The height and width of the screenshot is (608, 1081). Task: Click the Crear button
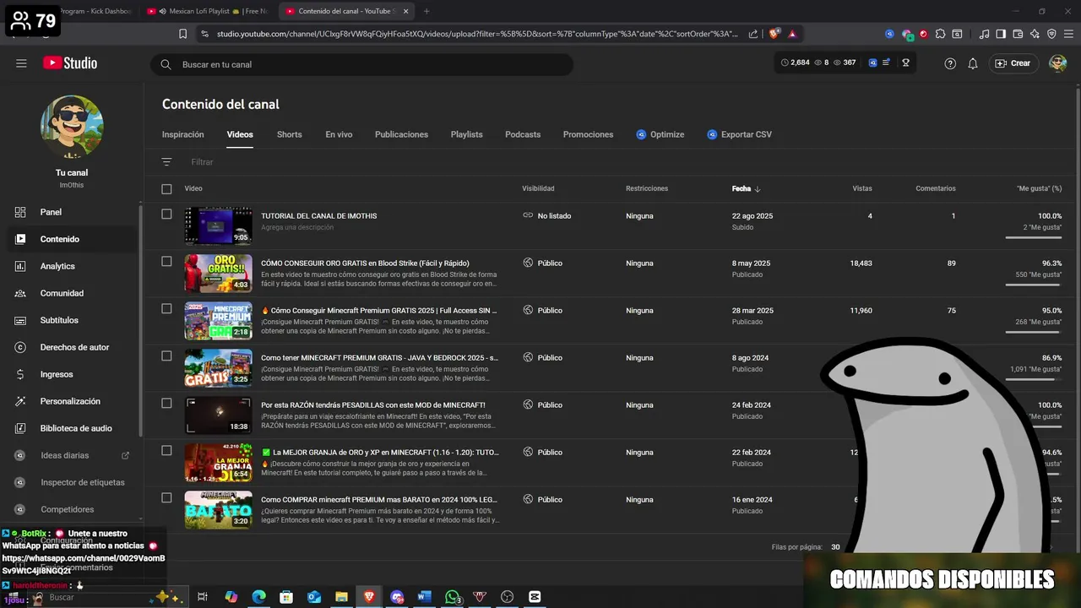1013,63
